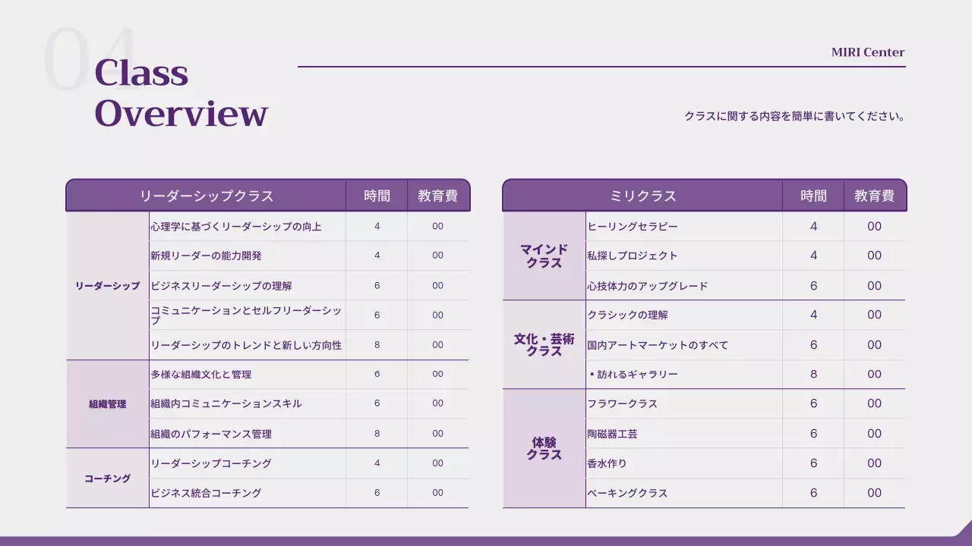Select the 体験クラス category cell

[x=543, y=448]
